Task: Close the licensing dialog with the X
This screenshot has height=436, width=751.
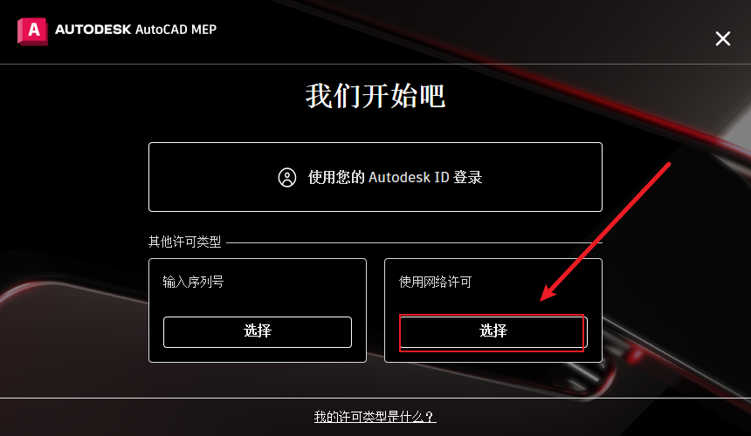Action: (723, 38)
